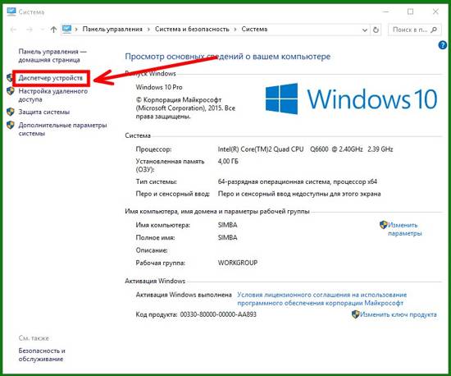Click the refresh icon in the address bar
Screen dimensions: 451x376
(x=376, y=30)
